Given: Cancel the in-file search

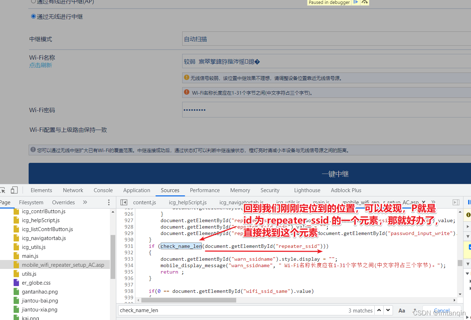Looking at the screenshot, I should tap(442, 310).
